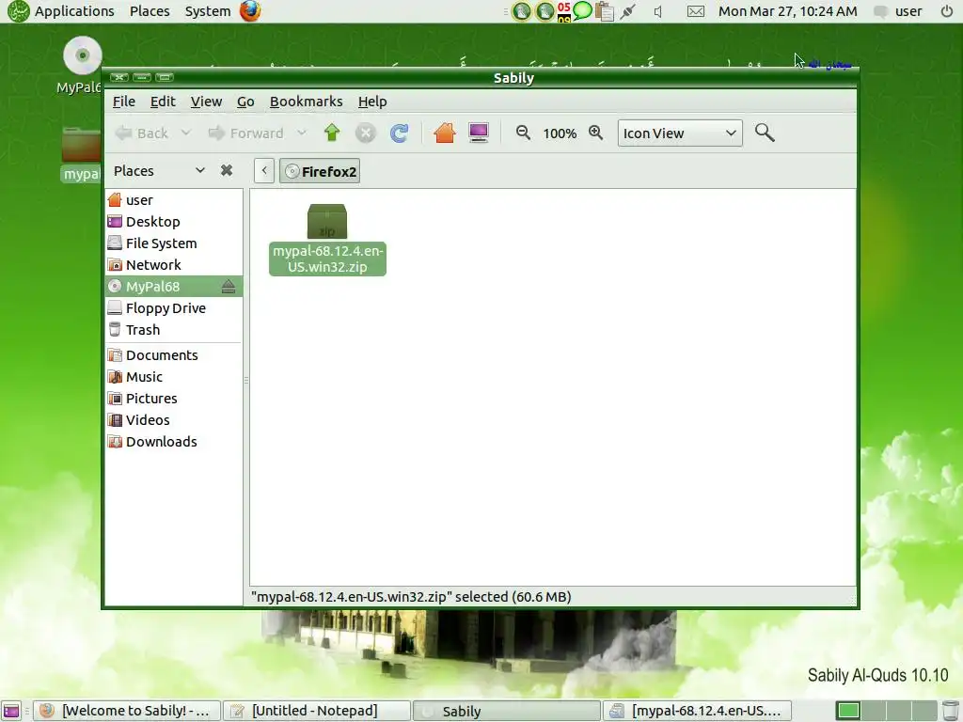963x722 pixels.
Task: Open the Help menu
Action: (x=372, y=102)
